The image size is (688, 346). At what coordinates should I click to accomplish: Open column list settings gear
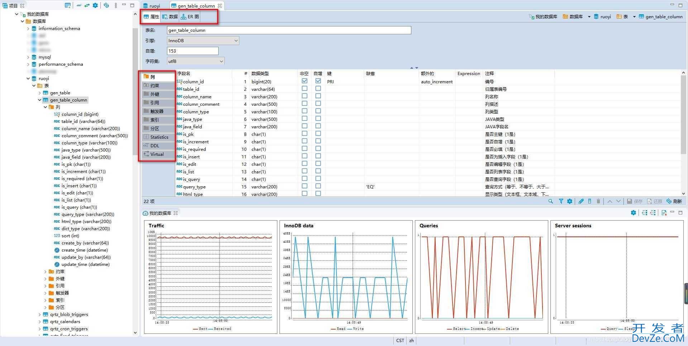point(570,201)
